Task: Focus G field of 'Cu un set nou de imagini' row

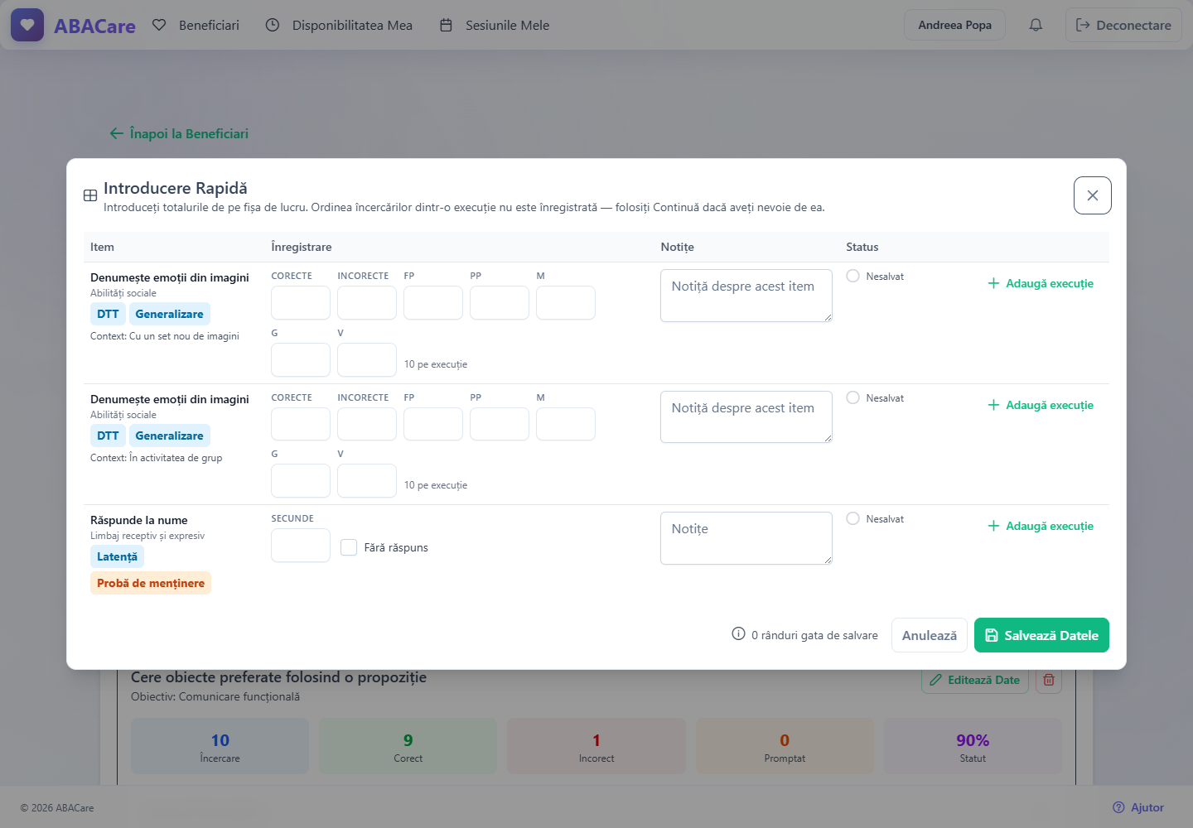Action: [301, 359]
